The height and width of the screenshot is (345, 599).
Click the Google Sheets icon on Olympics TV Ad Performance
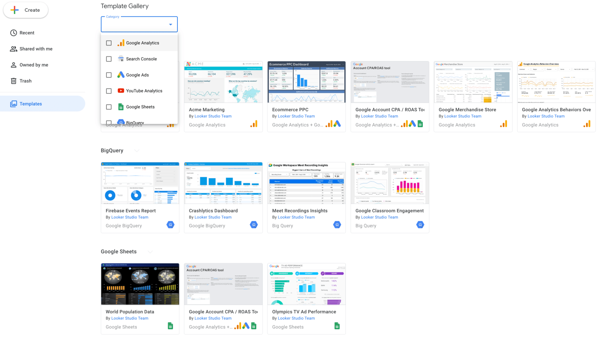(x=337, y=326)
